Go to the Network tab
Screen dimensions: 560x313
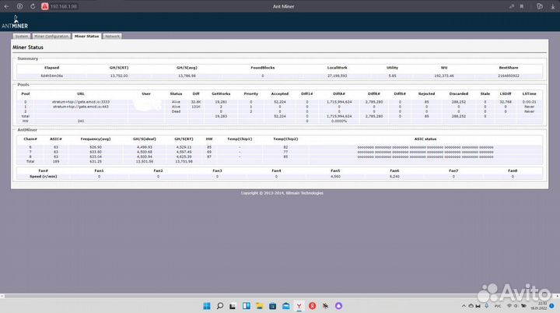tap(113, 36)
